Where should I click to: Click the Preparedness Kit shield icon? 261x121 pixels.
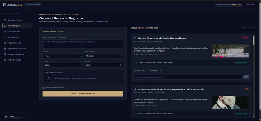5,43
